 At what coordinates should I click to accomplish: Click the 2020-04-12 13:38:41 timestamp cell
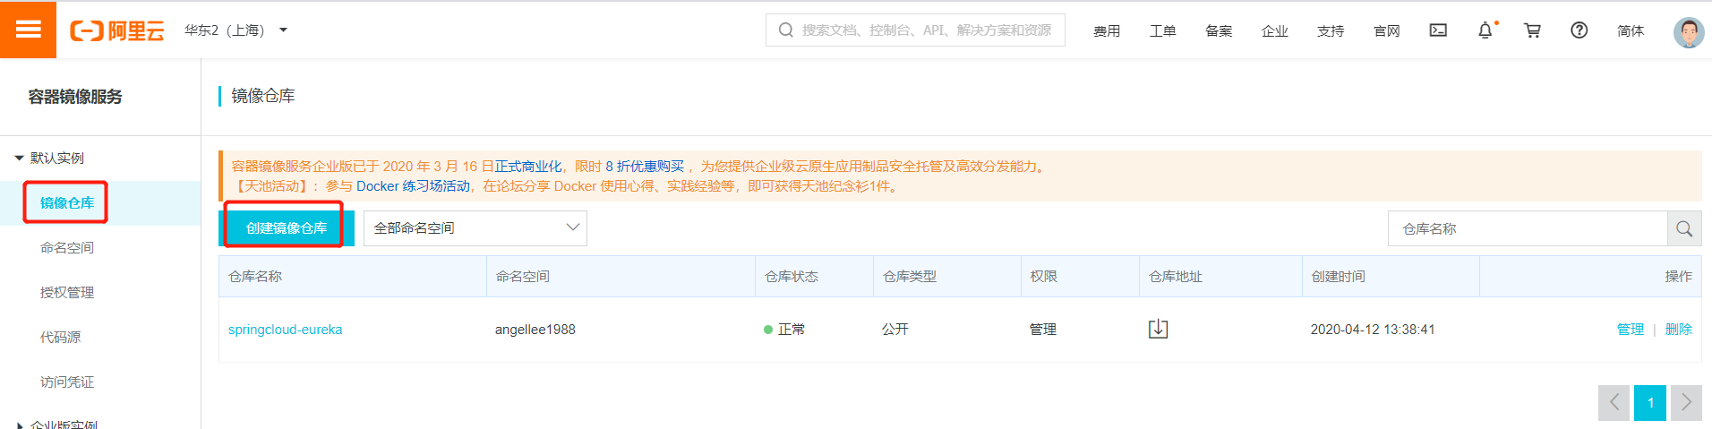tap(1373, 330)
